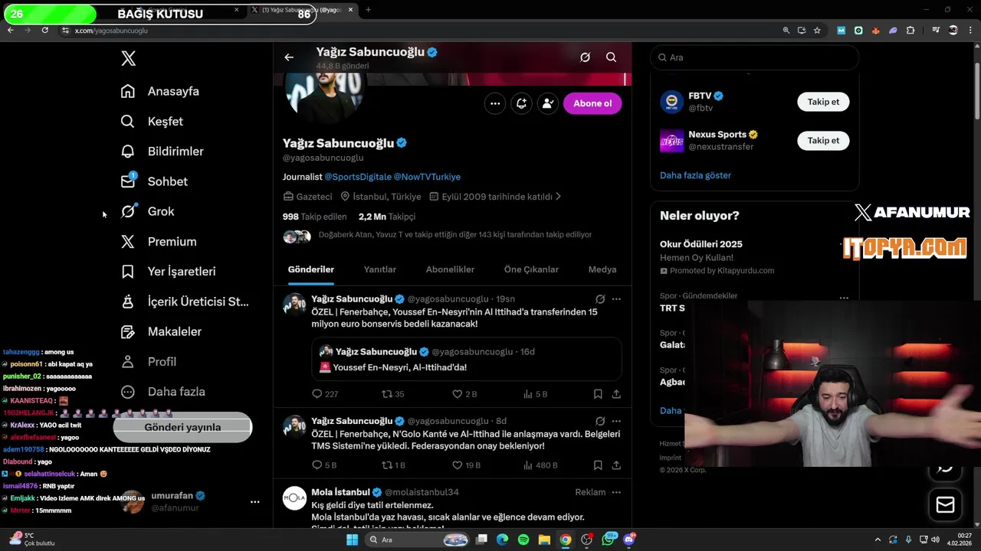Open File Explorer from taskbar
This screenshot has height=551, width=981.
(543, 540)
